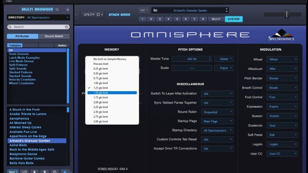Image resolution: width=308 pixels, height=173 pixels.
Task: Clear the search field with X icon
Action: tap(67, 27)
